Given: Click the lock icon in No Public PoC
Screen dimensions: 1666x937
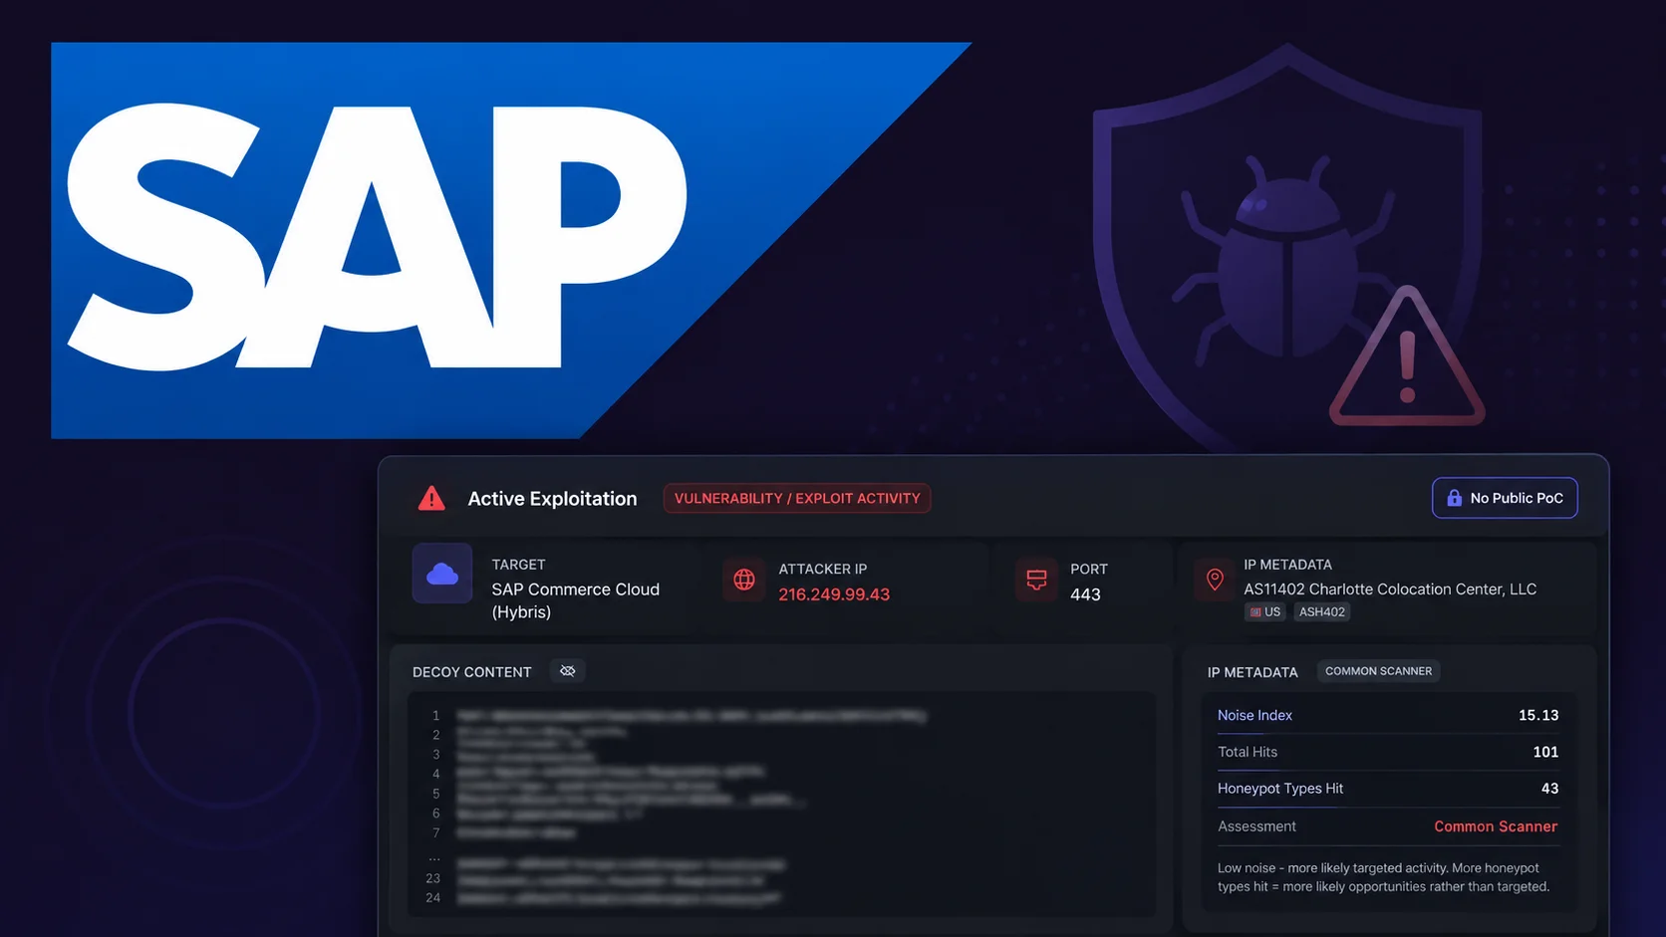Looking at the screenshot, I should click(1454, 498).
